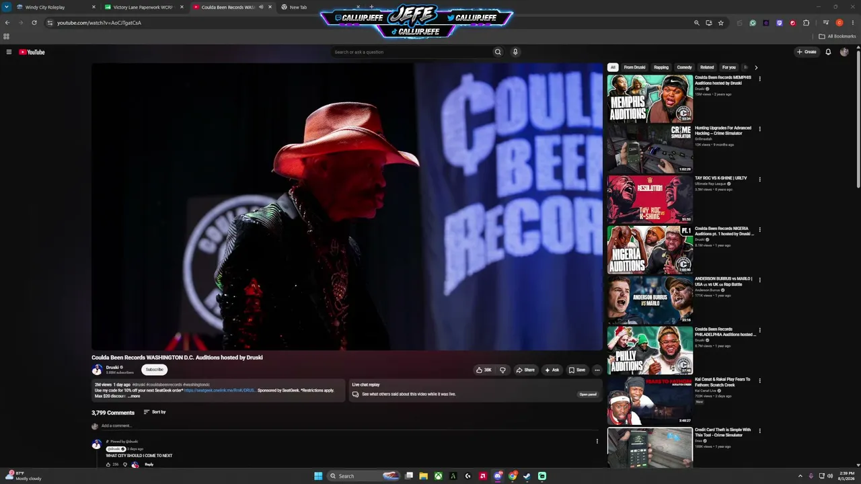Click the Add a comment field
This screenshot has width=861, height=484.
[x=350, y=426]
